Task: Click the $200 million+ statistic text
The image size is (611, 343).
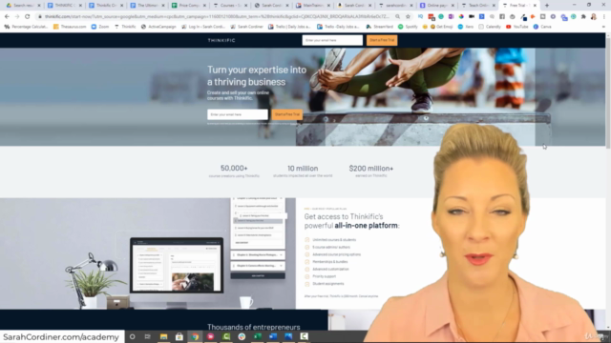Action: tap(371, 169)
